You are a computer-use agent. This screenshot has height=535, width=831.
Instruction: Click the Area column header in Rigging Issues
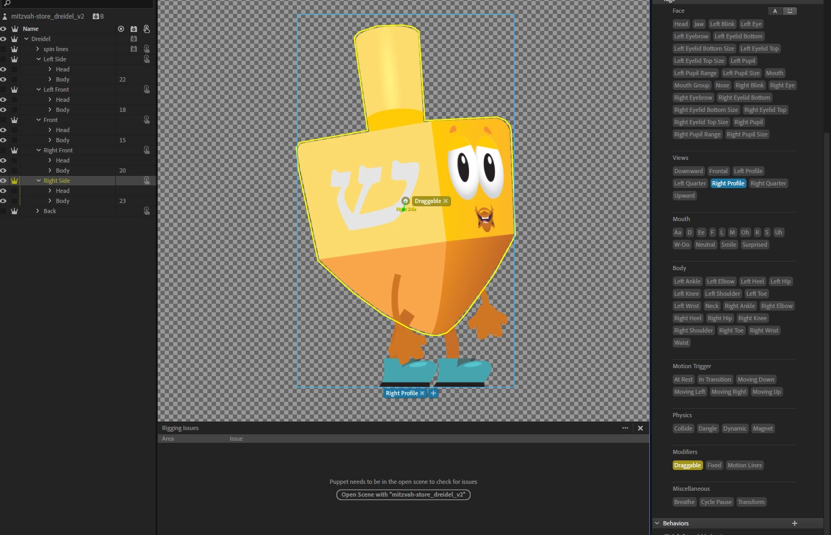[168, 439]
